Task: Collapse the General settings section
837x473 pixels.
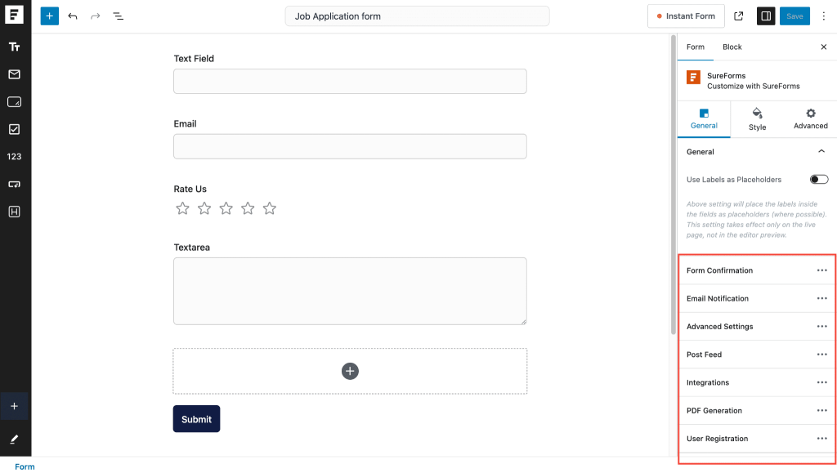Action: click(822, 151)
